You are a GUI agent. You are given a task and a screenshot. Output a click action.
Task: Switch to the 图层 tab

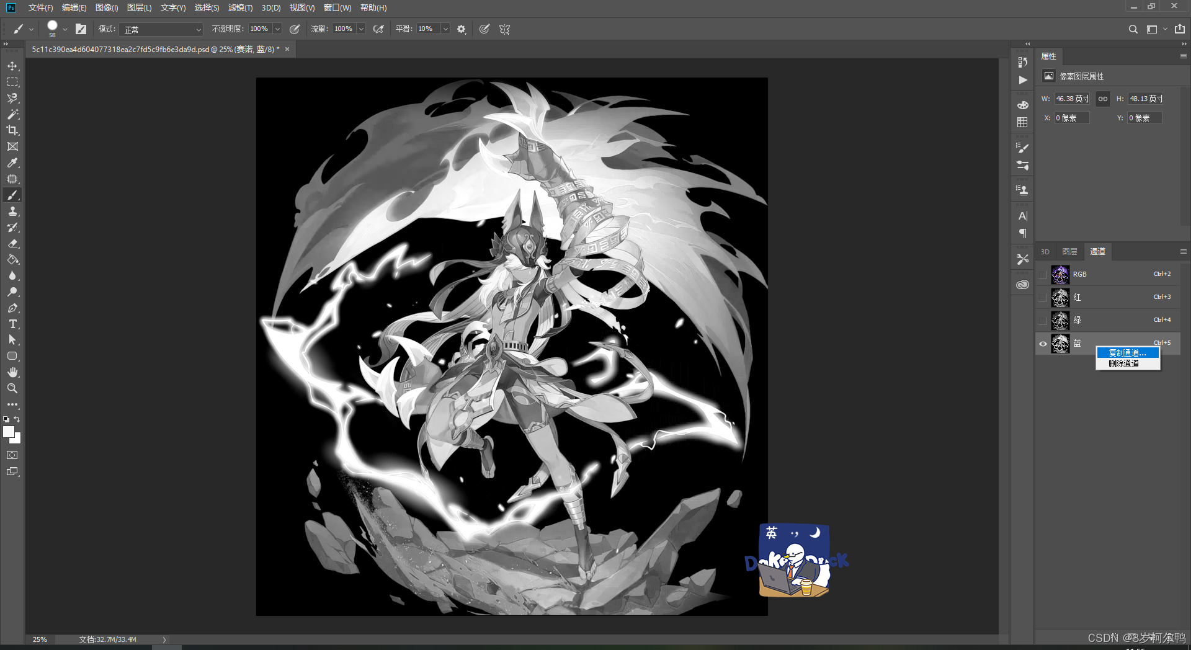point(1069,252)
